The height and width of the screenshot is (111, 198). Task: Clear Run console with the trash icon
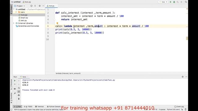(x=19, y=99)
